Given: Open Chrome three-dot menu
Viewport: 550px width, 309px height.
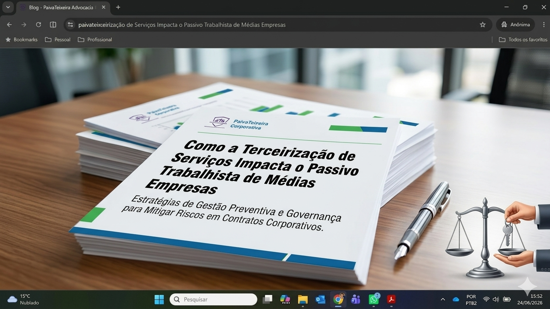Looking at the screenshot, I should click(544, 25).
